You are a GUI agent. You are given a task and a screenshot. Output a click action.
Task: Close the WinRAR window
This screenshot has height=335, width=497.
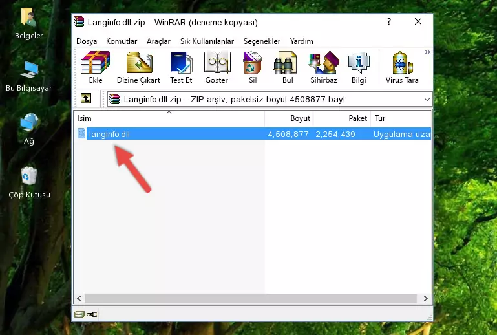(x=418, y=21)
